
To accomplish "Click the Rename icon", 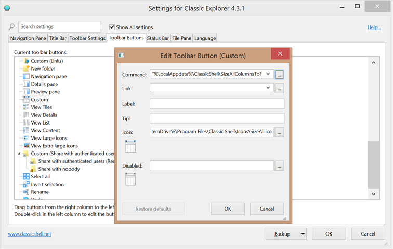I will coord(26,192).
